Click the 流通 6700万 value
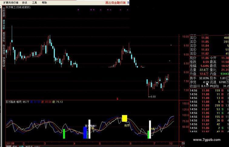 click(224, 82)
